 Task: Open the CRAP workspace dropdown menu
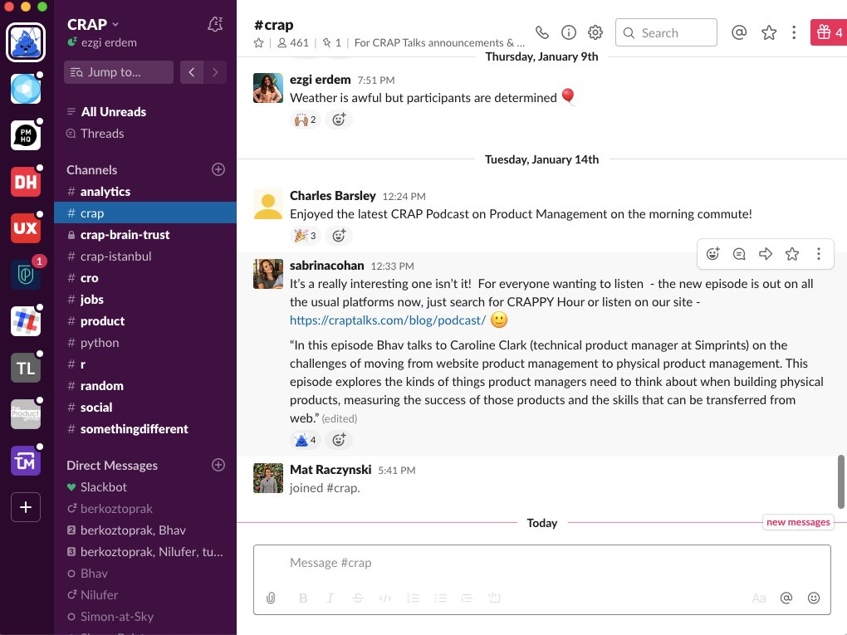[x=92, y=24]
